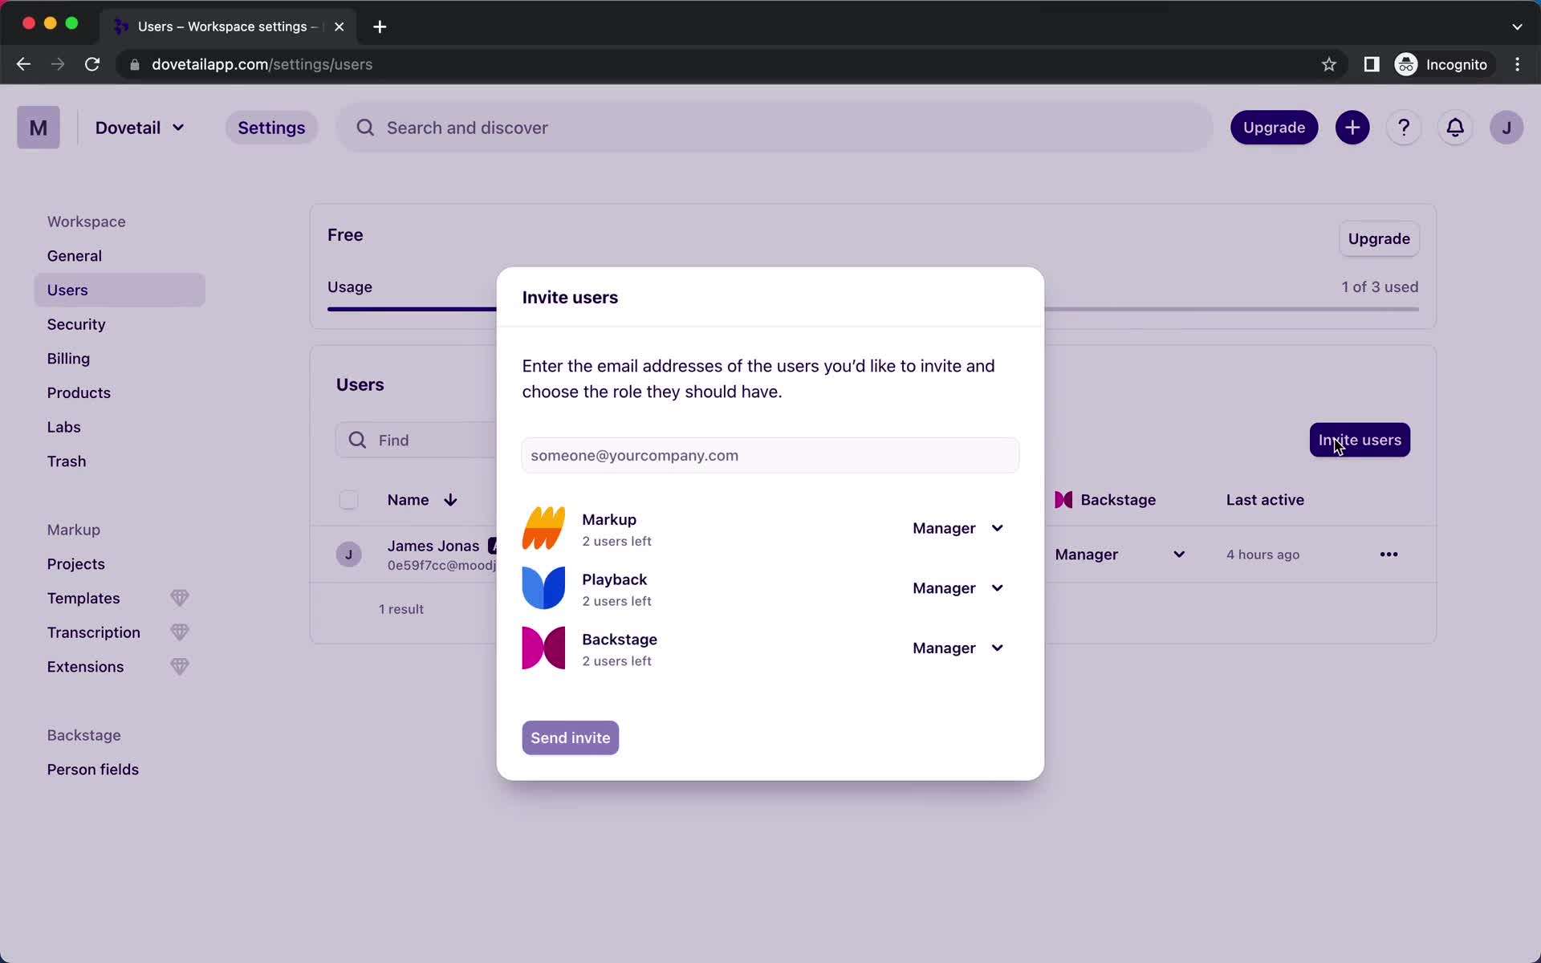Click the email address input field
The height and width of the screenshot is (963, 1541).
click(769, 455)
